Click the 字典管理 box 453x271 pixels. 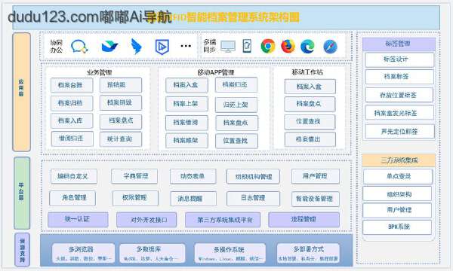coord(134,176)
